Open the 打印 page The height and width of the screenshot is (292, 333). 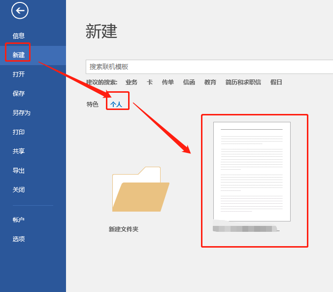(19, 132)
